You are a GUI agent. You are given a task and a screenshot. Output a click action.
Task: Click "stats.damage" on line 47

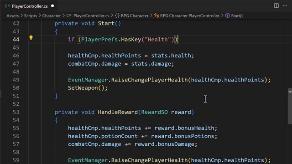tap(151, 64)
